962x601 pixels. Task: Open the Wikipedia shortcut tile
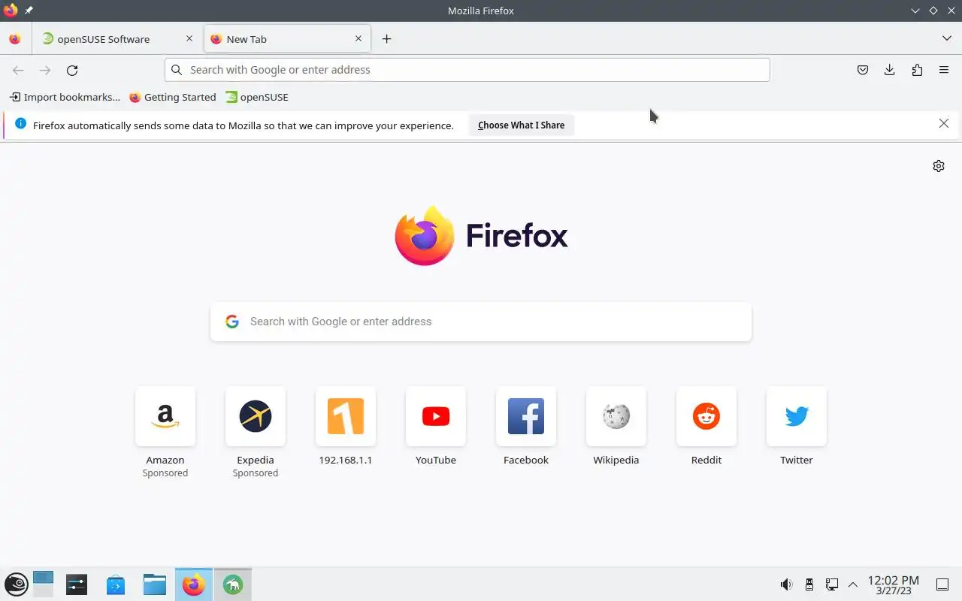(x=616, y=416)
